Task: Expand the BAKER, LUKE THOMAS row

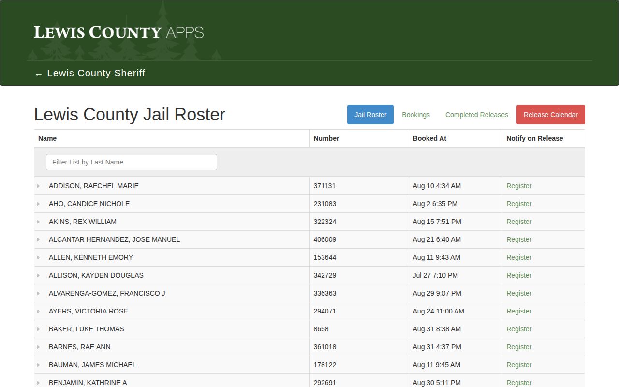Action: [x=39, y=329]
